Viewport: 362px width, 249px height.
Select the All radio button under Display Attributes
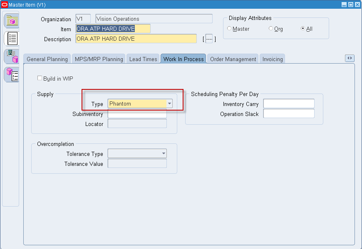[303, 29]
